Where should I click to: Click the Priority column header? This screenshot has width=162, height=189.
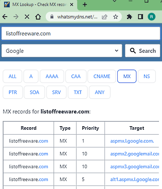(x=90, y=128)
